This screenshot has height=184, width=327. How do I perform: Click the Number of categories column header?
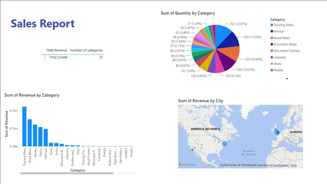86,50
